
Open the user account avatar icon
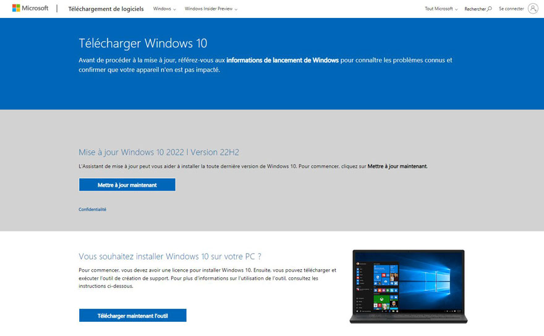[533, 8]
